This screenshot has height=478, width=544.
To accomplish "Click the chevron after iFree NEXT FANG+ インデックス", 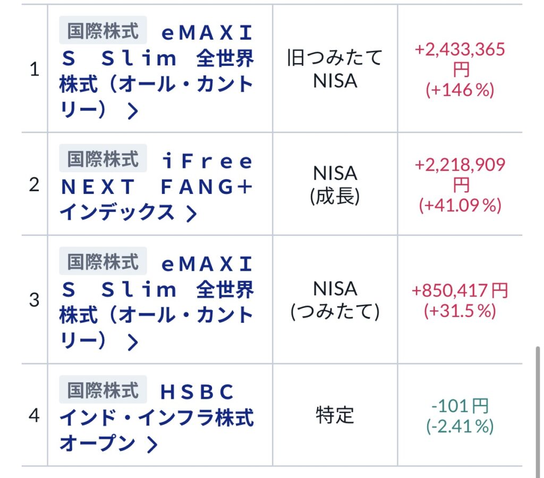I will 191,214.
